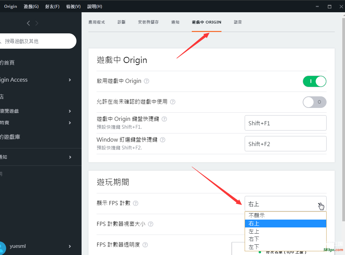Click the user avatar icon
Viewport: 345px width, 255px height.
click(x=3, y=248)
